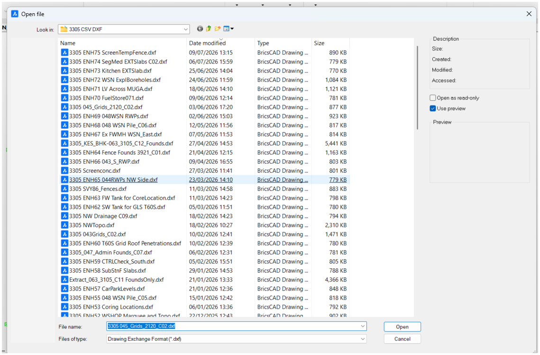The image size is (540, 355).
Task: Click the Back navigation arrow icon
Action: 200,29
